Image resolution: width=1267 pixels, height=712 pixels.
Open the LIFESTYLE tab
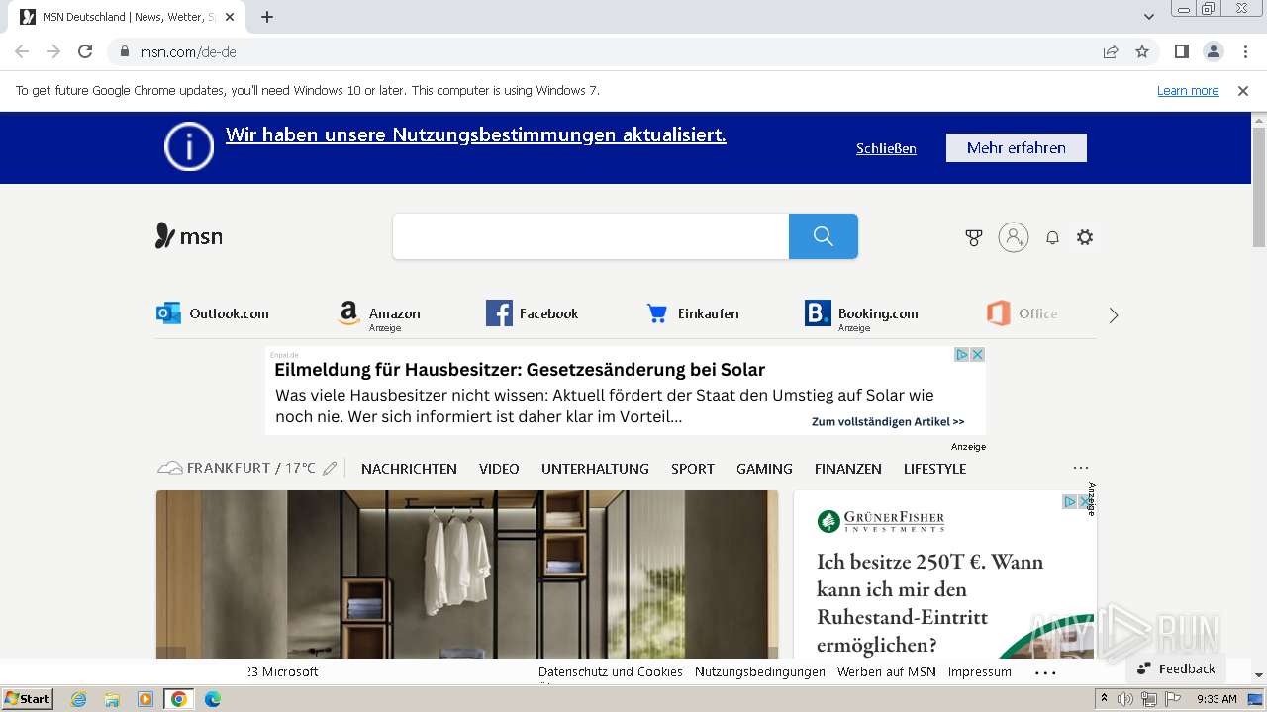click(934, 469)
